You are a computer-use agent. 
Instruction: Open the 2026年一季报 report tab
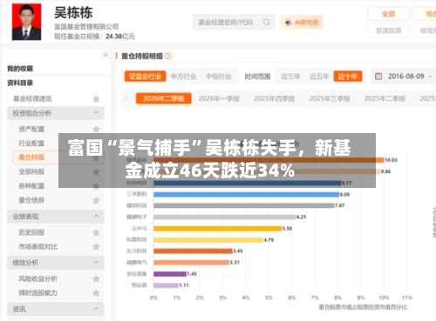click(219, 98)
